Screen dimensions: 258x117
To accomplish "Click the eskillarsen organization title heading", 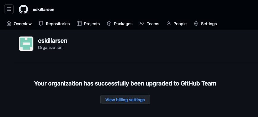I will click(x=52, y=41).
